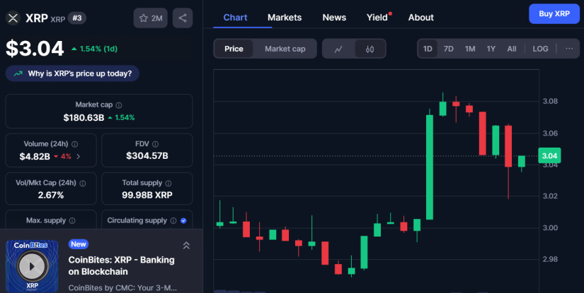Click the $4.82B volume value

tap(35, 157)
